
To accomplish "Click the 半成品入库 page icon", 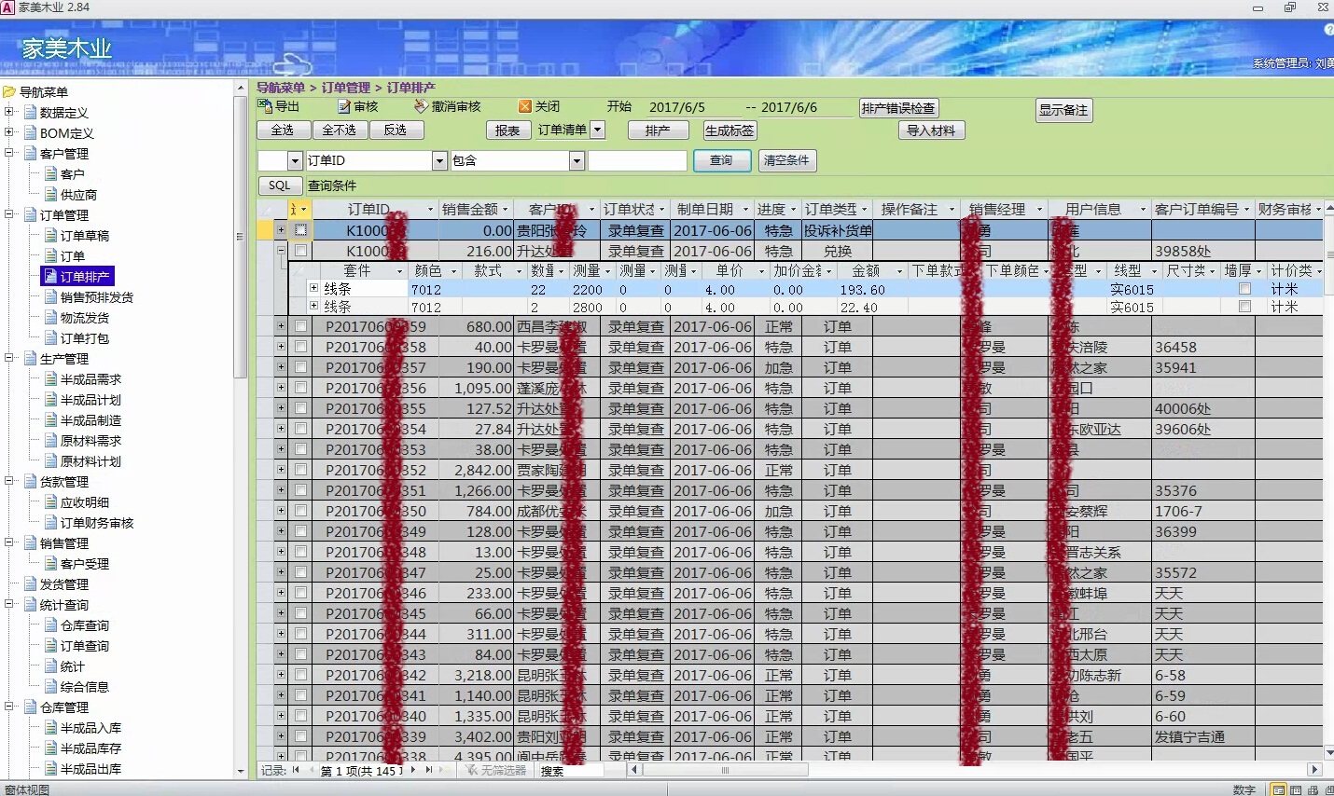I will click(x=51, y=728).
